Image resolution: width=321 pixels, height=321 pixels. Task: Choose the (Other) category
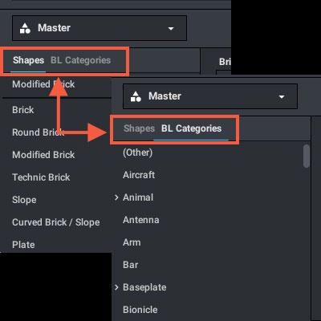[137, 152]
